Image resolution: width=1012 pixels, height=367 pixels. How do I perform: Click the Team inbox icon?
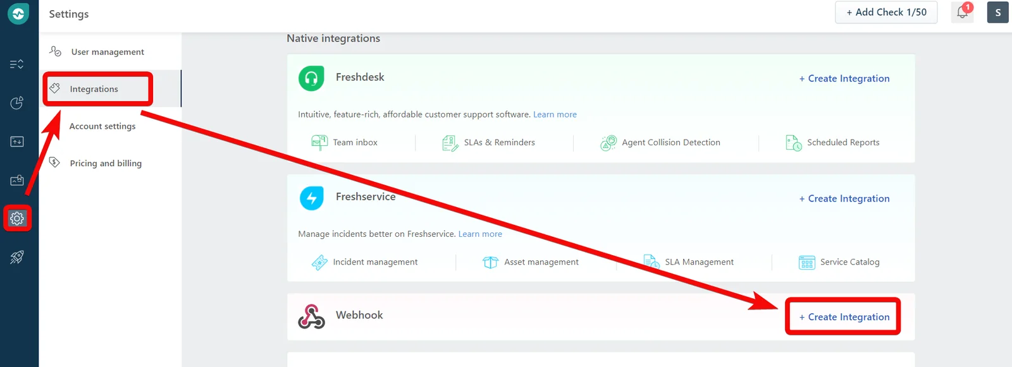(x=319, y=143)
